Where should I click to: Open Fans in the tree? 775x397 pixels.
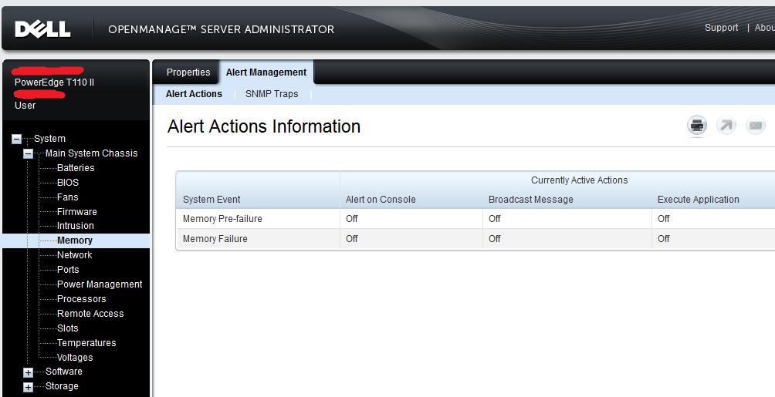67,197
